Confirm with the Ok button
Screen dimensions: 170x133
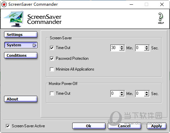click(x=89, y=126)
